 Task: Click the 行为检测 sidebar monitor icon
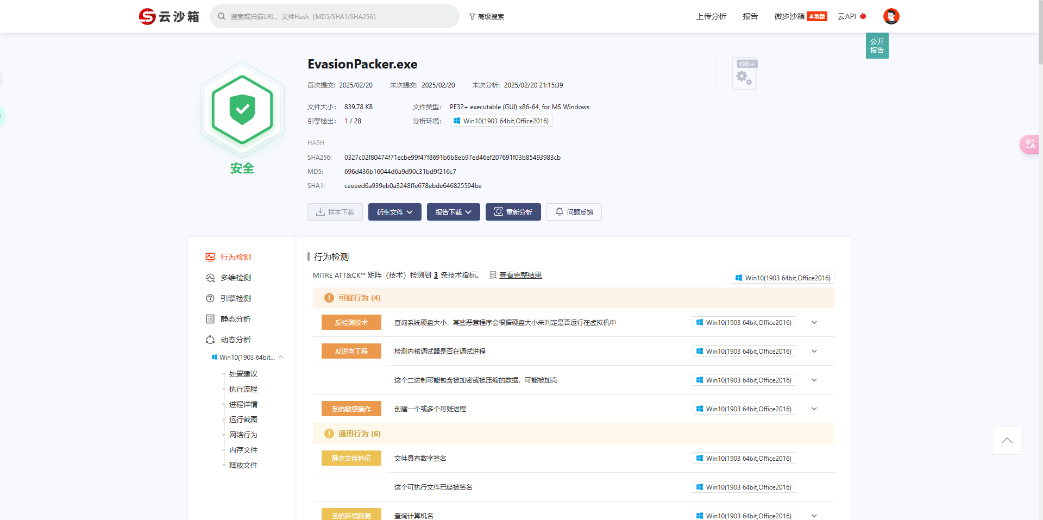tap(210, 257)
